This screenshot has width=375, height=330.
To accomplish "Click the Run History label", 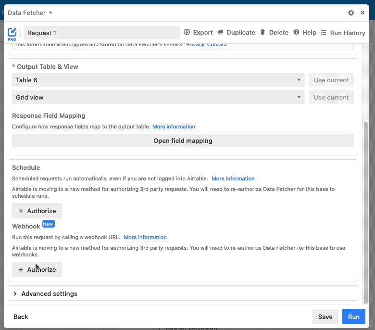I will tap(348, 33).
